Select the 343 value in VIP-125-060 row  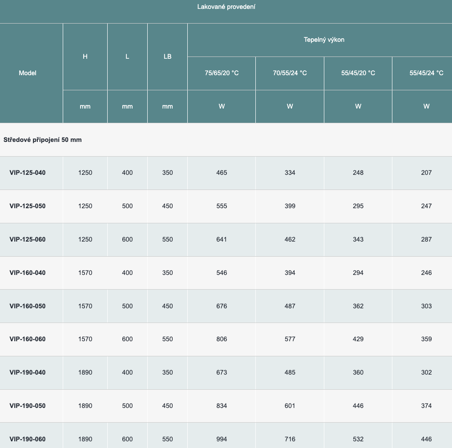tap(358, 239)
